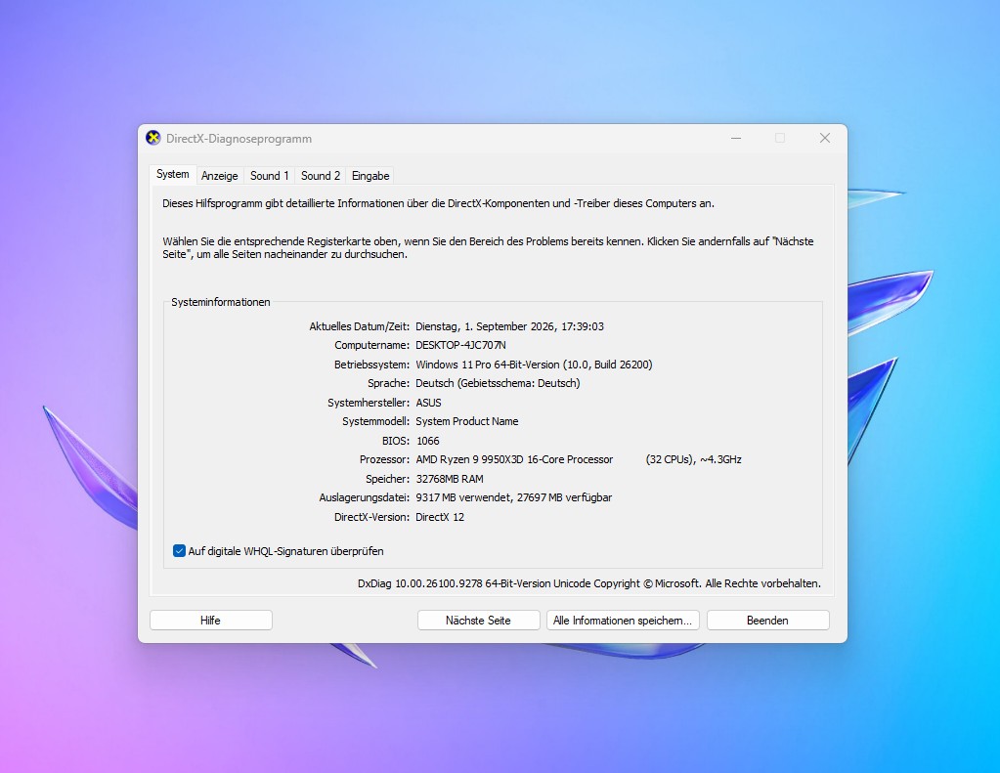Click the Auslagerungsdatei: label
This screenshot has height=773, width=1000.
pyautogui.click(x=365, y=497)
